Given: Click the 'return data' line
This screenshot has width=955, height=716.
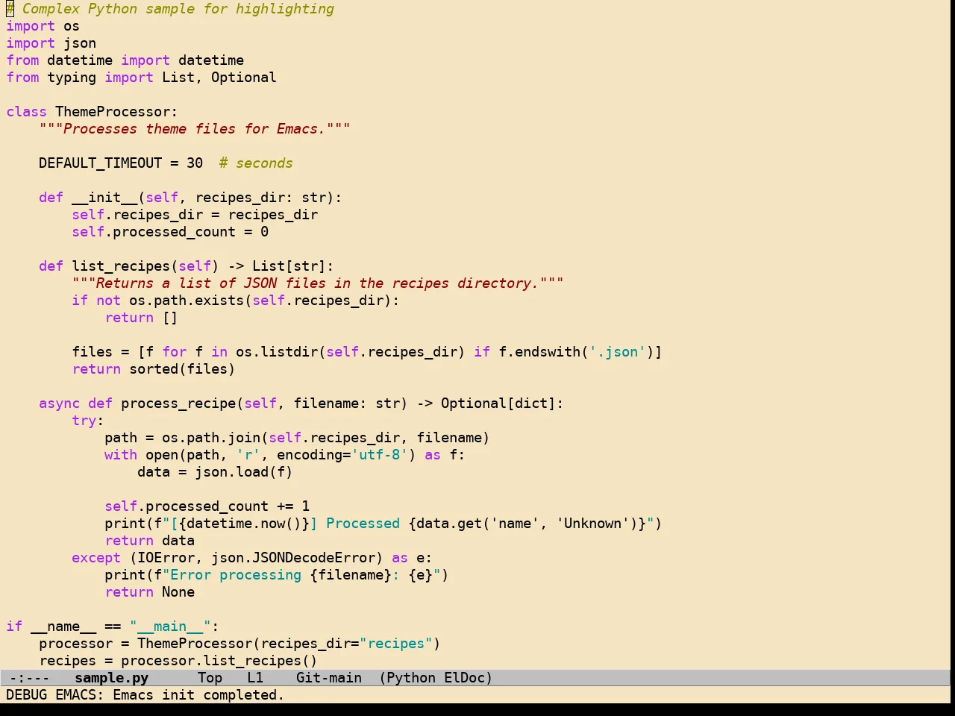Looking at the screenshot, I should (x=150, y=541).
